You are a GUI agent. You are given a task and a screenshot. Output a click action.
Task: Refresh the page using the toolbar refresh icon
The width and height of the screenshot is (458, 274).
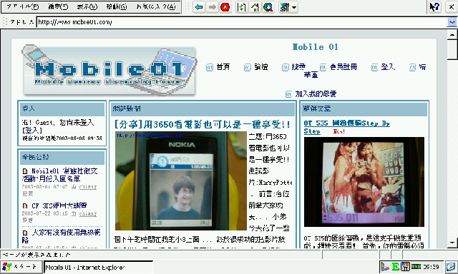click(x=241, y=7)
